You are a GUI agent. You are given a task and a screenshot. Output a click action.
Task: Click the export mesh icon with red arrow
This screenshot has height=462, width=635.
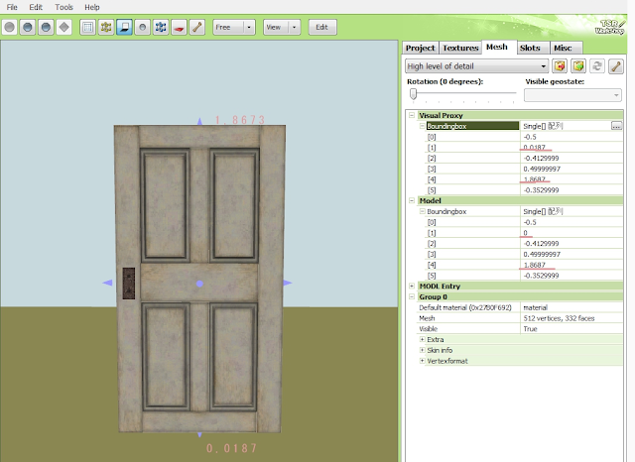coord(560,66)
